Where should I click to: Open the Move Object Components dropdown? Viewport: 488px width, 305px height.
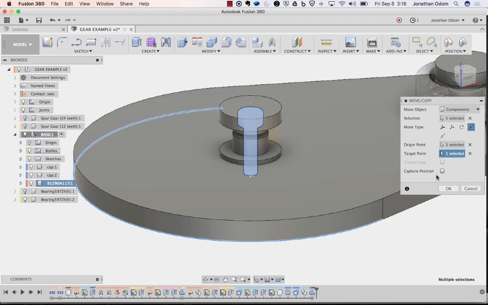(x=460, y=109)
